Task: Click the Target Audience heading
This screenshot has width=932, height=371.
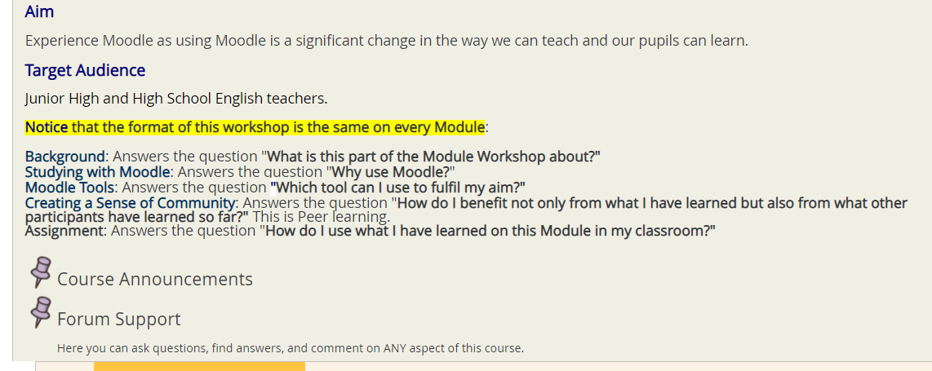Action: [x=85, y=70]
